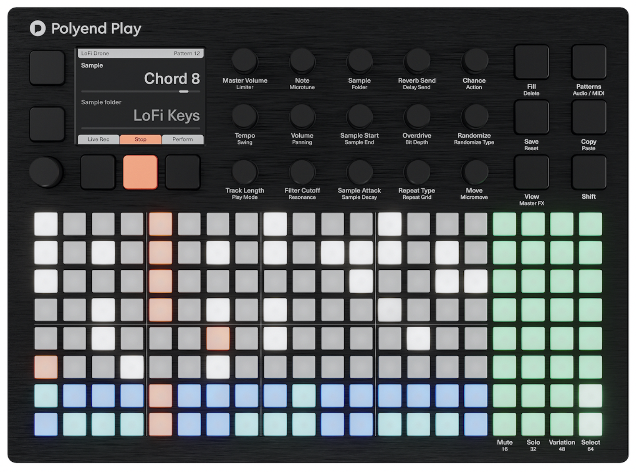The image size is (636, 472).
Task: Tap the first white pad of the top row
Action: click(x=46, y=224)
